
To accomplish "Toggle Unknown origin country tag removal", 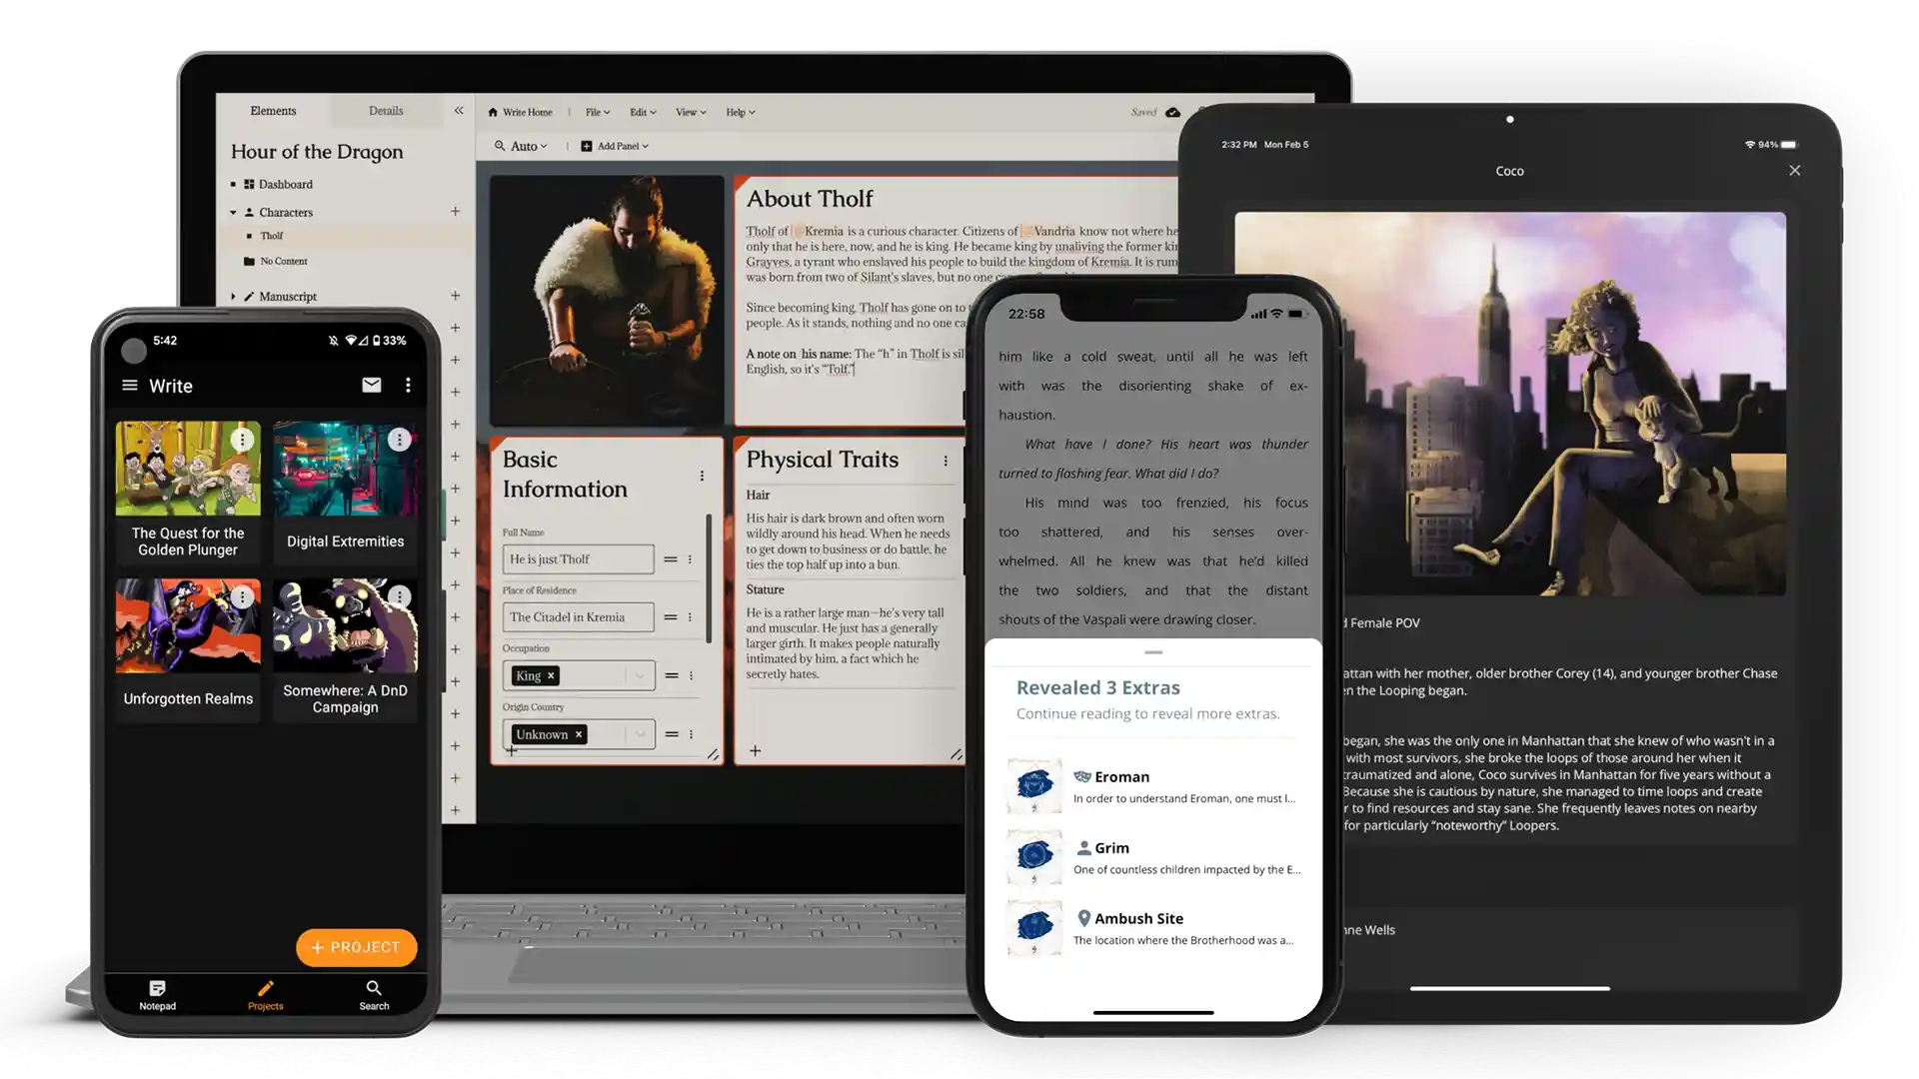I will pyautogui.click(x=582, y=734).
